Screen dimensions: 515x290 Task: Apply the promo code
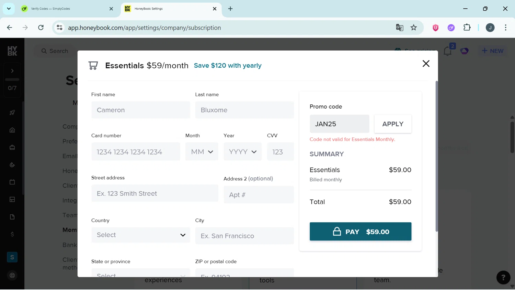[x=393, y=124]
